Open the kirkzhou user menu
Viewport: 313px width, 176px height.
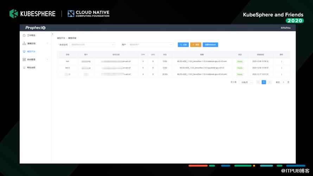point(286,28)
